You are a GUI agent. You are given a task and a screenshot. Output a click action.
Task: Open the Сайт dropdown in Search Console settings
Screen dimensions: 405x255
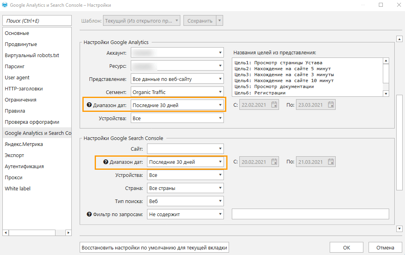click(x=185, y=149)
